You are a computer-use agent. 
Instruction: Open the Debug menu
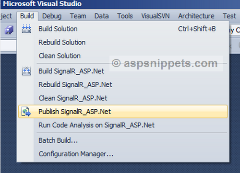(52, 16)
